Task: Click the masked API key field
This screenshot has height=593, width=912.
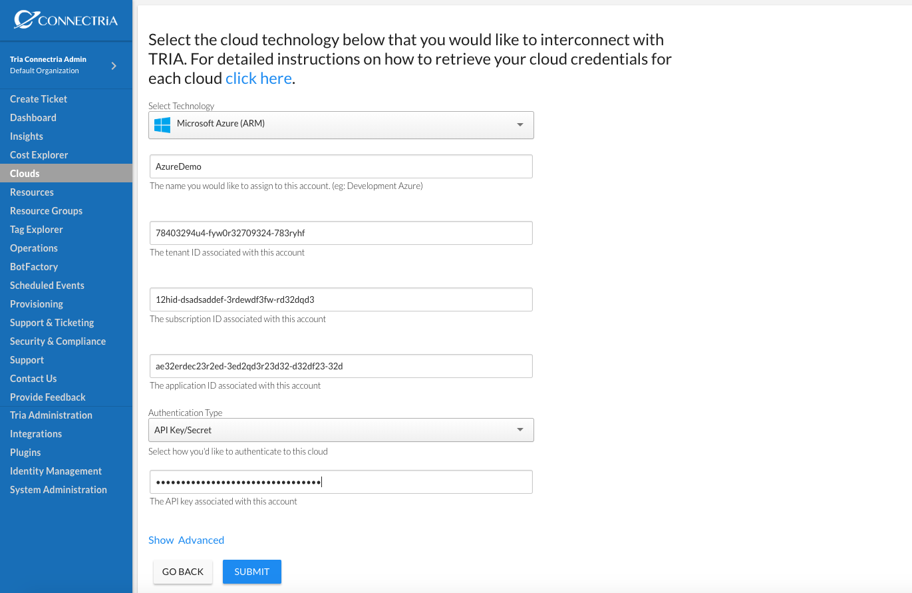Action: [x=341, y=482]
